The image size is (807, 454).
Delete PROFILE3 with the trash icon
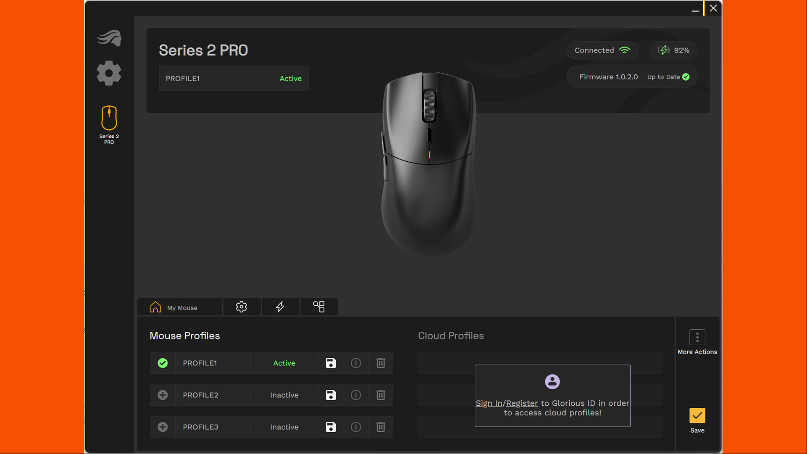(x=381, y=427)
